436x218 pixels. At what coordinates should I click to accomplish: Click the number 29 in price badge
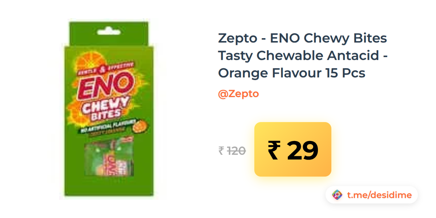point(302,150)
